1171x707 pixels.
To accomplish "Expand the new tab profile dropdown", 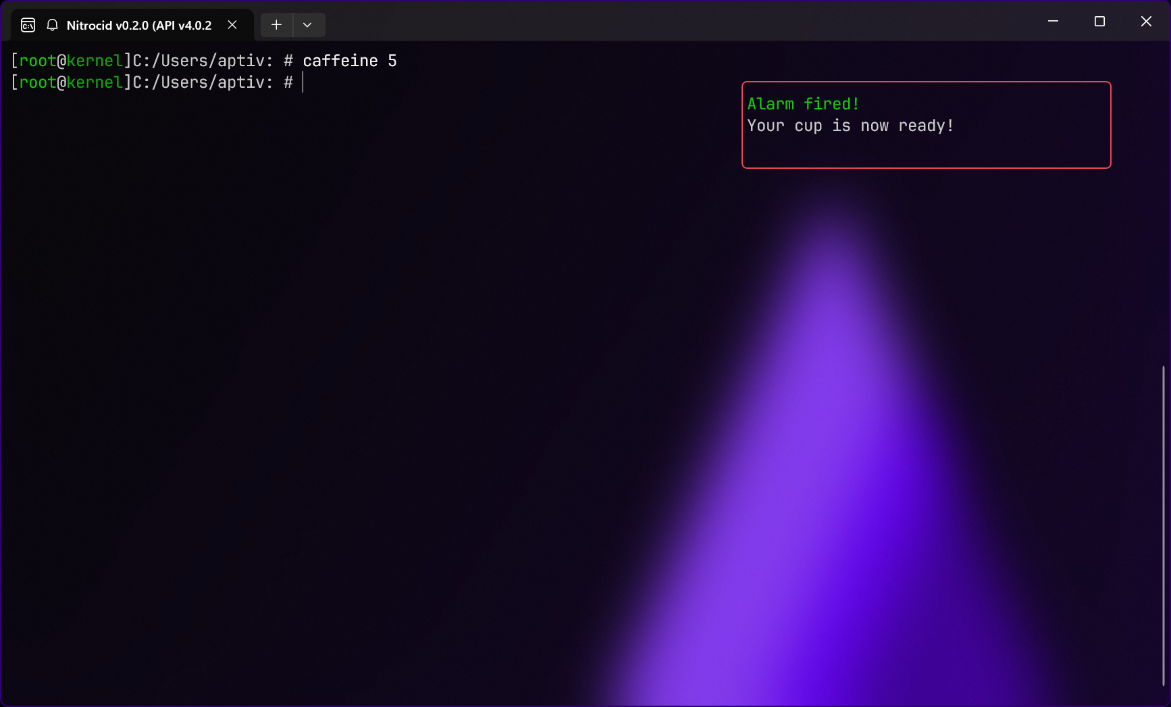I will click(x=308, y=25).
